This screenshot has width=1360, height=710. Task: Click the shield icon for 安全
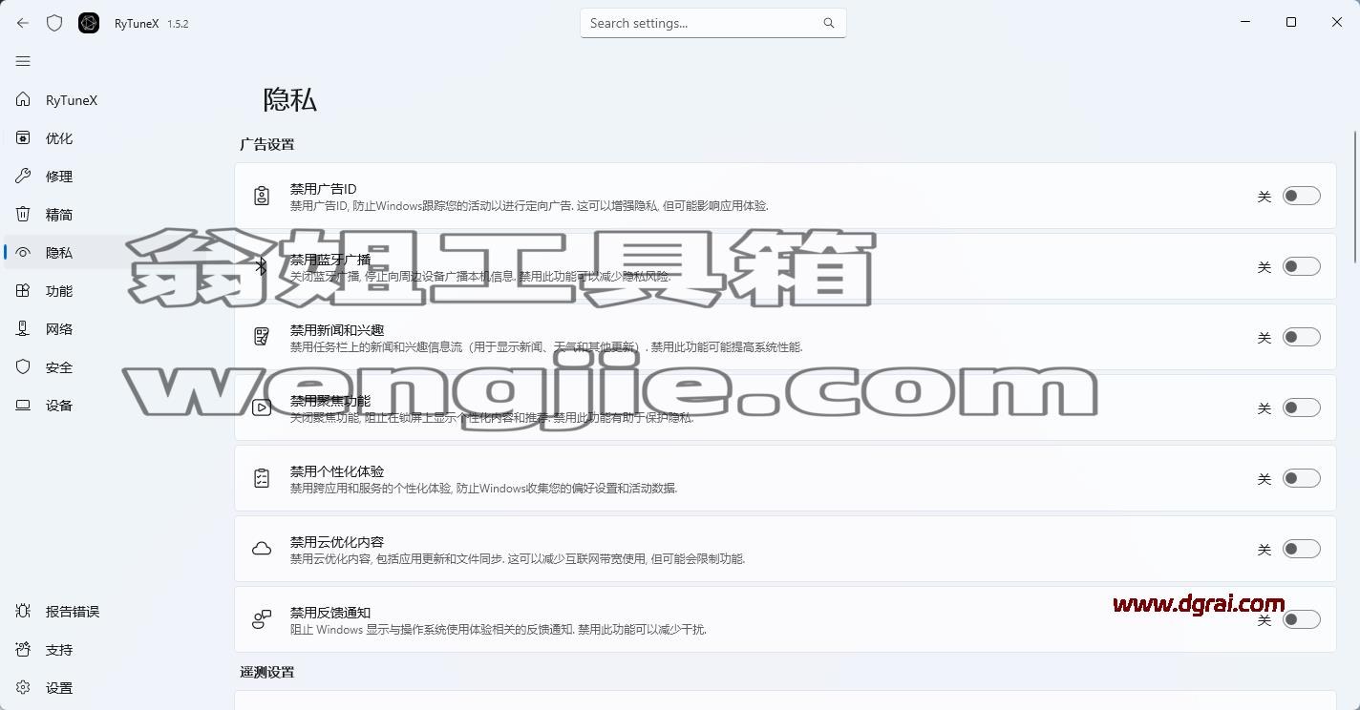23,367
